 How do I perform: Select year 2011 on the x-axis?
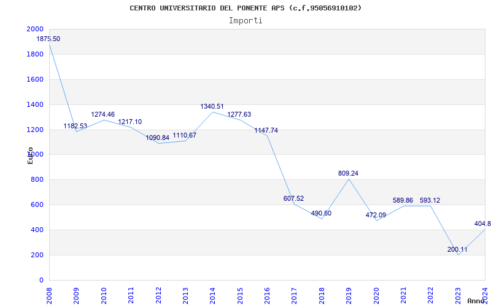pos(131,295)
